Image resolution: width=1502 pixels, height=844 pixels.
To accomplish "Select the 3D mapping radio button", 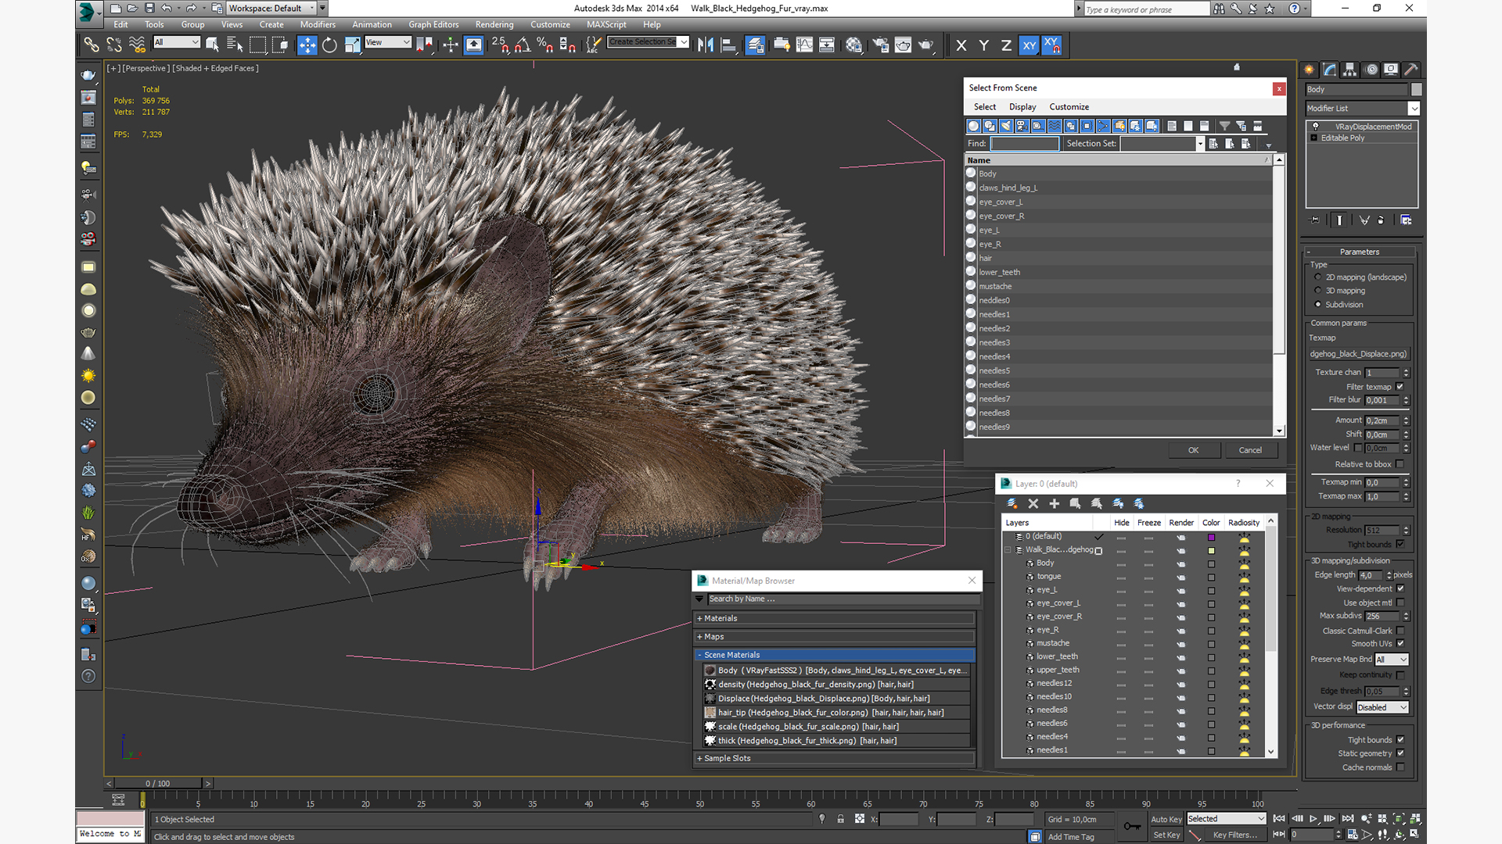I will point(1318,291).
